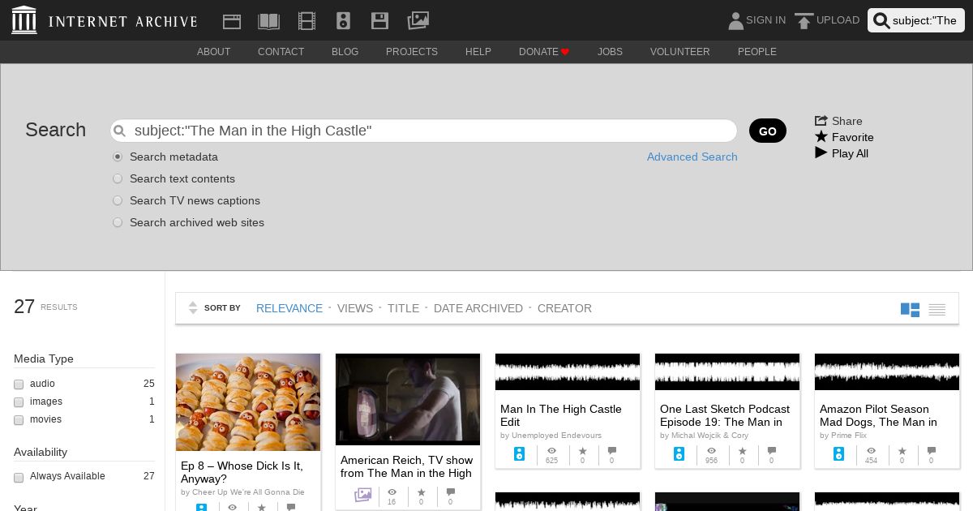Sort results by Relevance

coord(289,308)
